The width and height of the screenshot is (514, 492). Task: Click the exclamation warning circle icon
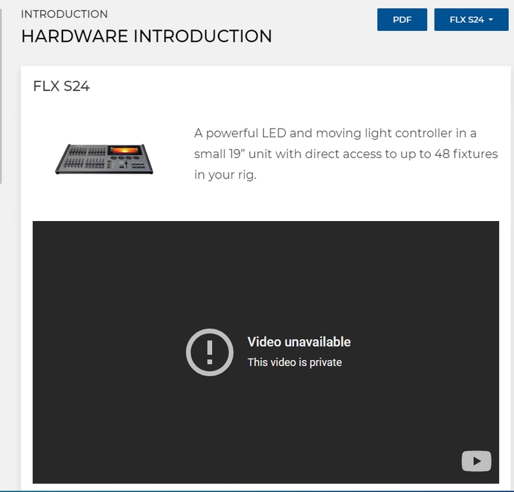click(x=210, y=352)
